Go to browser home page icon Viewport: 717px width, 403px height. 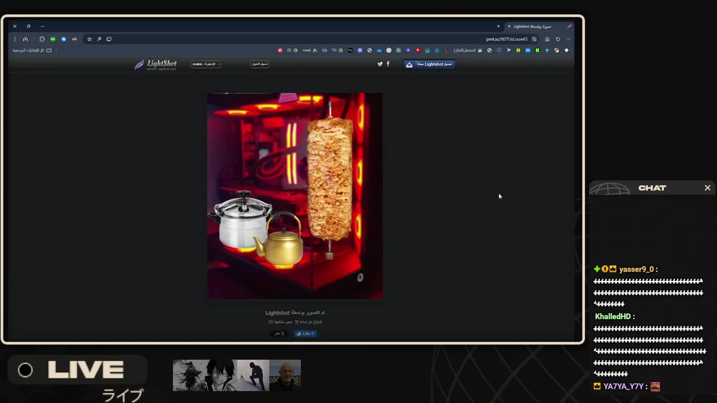[547, 39]
